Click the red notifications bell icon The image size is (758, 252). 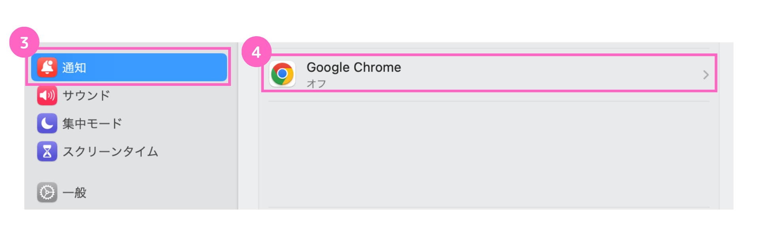(47, 67)
